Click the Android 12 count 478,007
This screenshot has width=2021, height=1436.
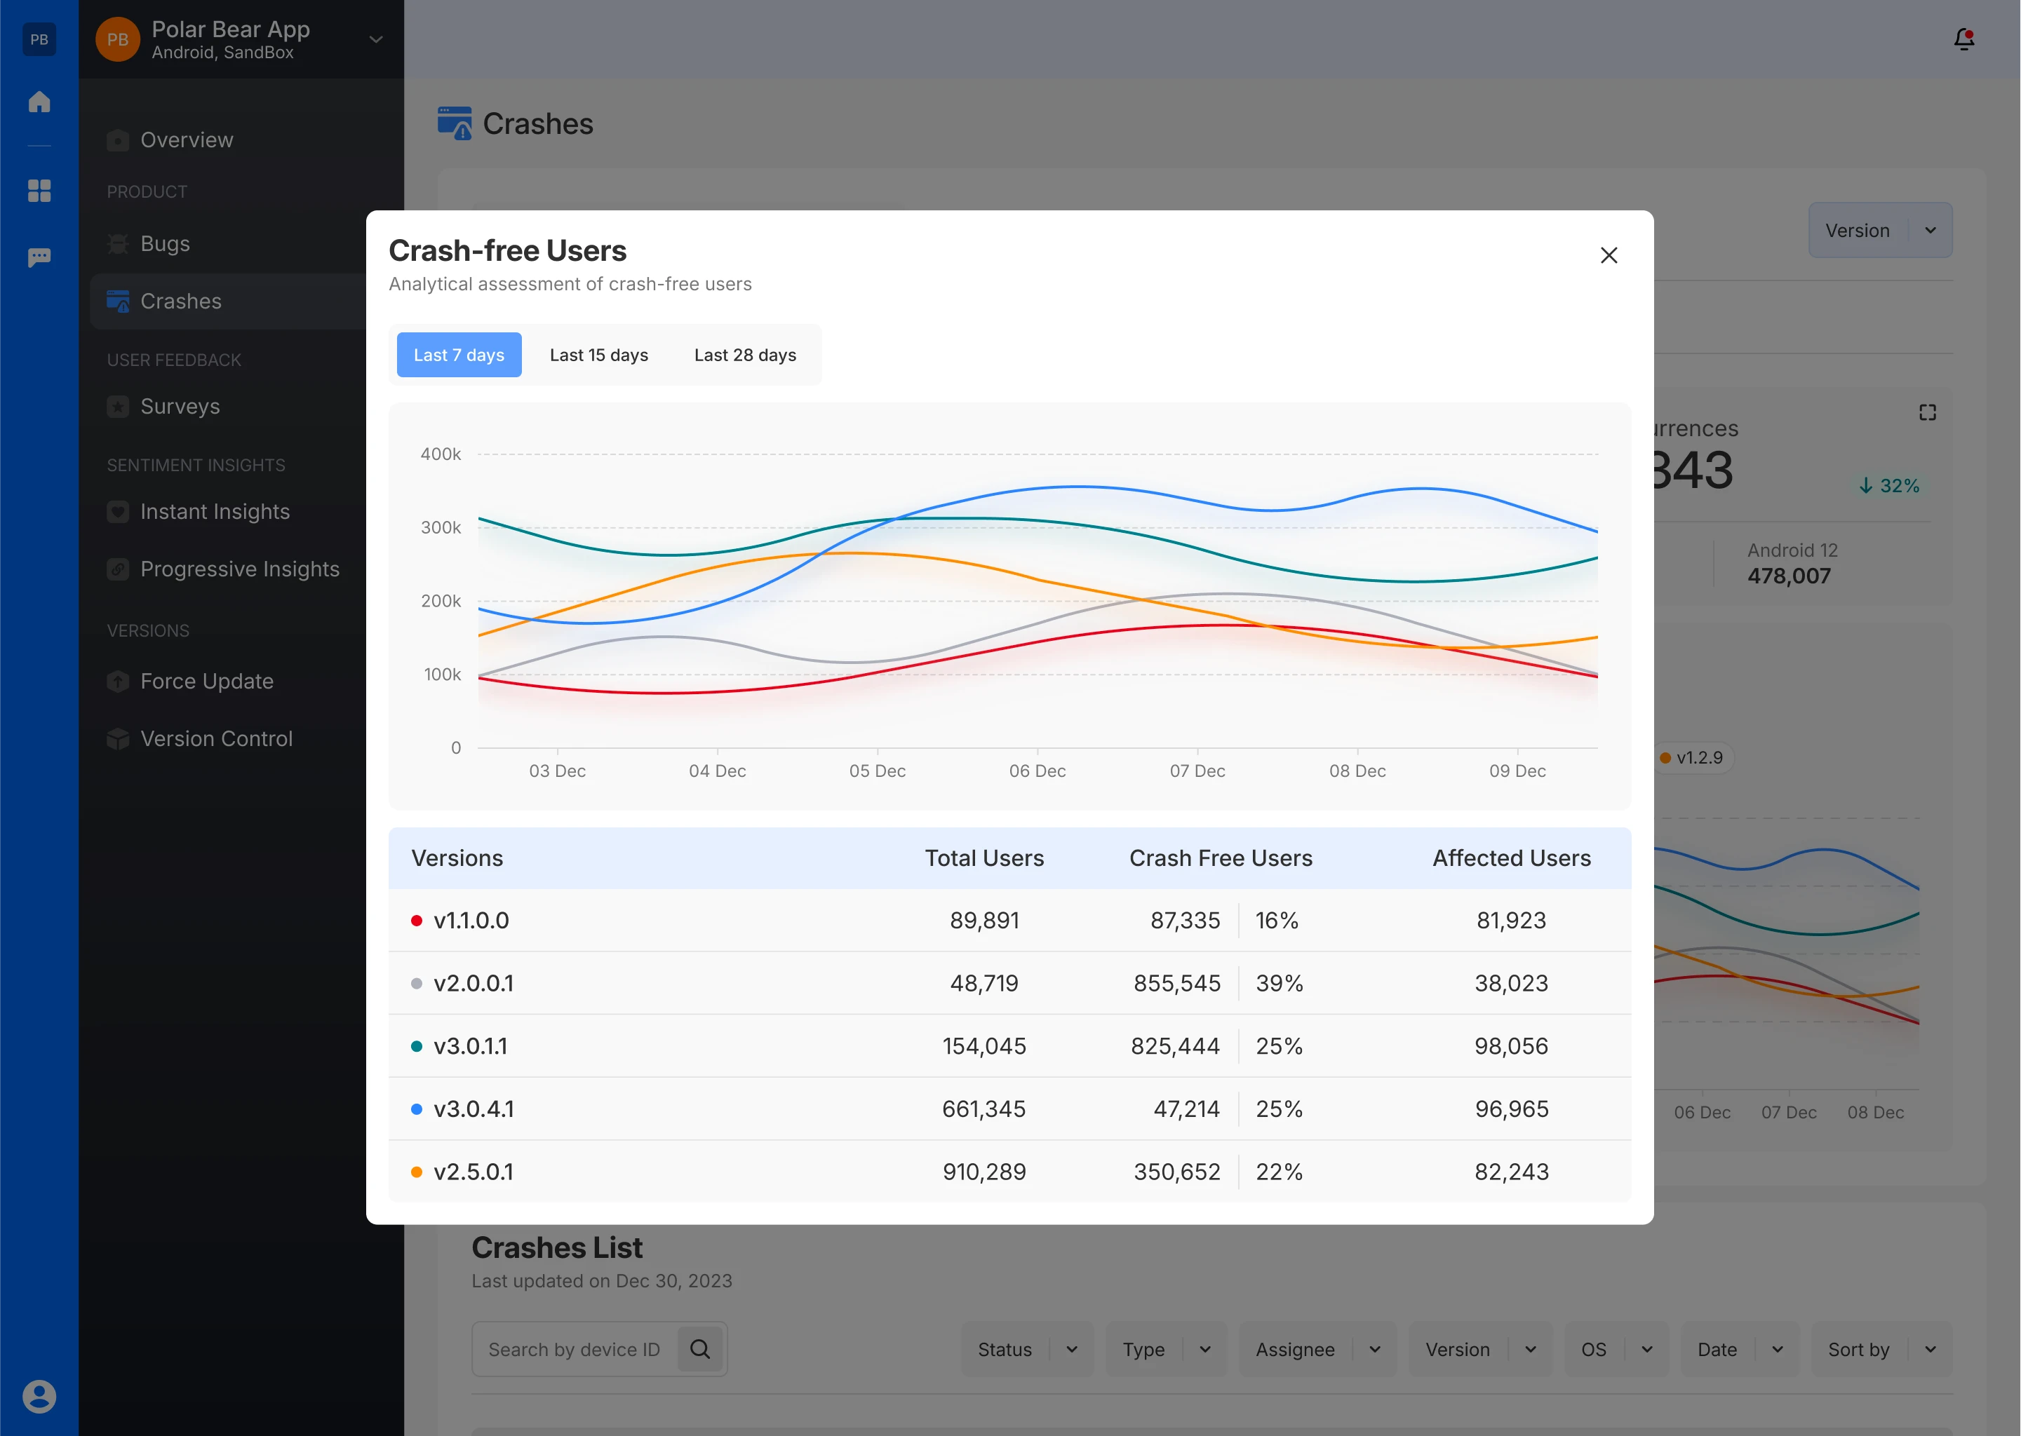[x=1788, y=576]
